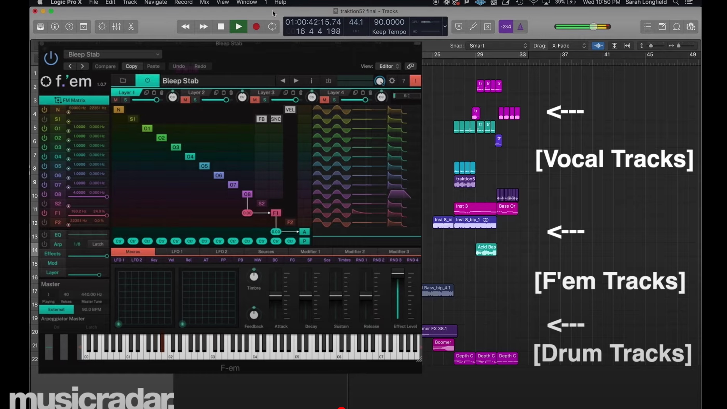Click the plugin link chain icon
The image size is (727, 409).
pos(411,66)
